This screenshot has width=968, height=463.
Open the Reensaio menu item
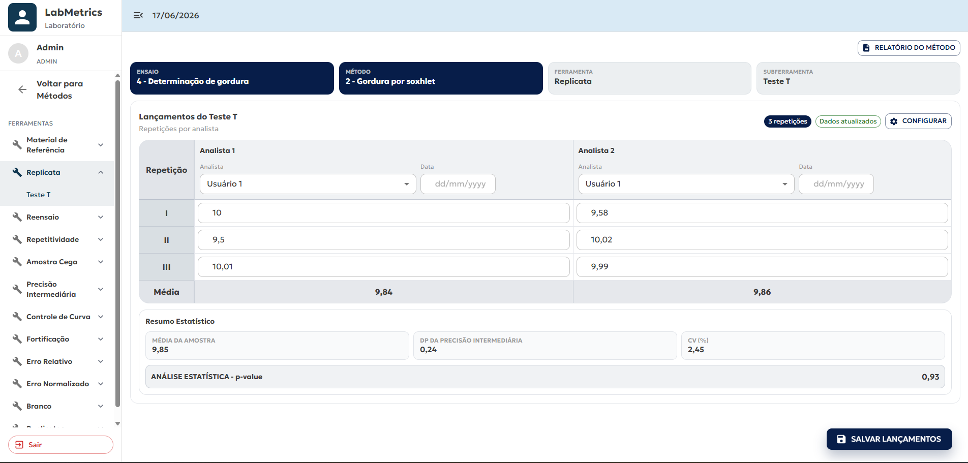[57, 217]
